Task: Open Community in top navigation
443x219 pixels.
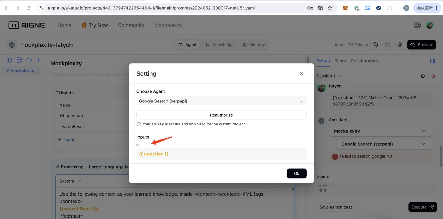Action: point(131,25)
